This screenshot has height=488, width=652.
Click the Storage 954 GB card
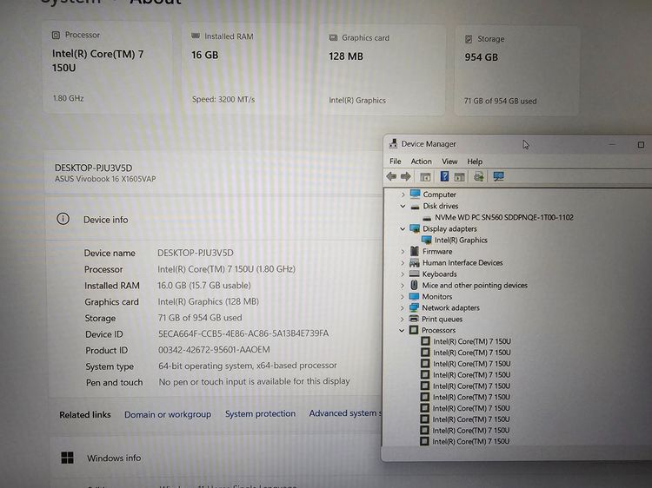(517, 70)
